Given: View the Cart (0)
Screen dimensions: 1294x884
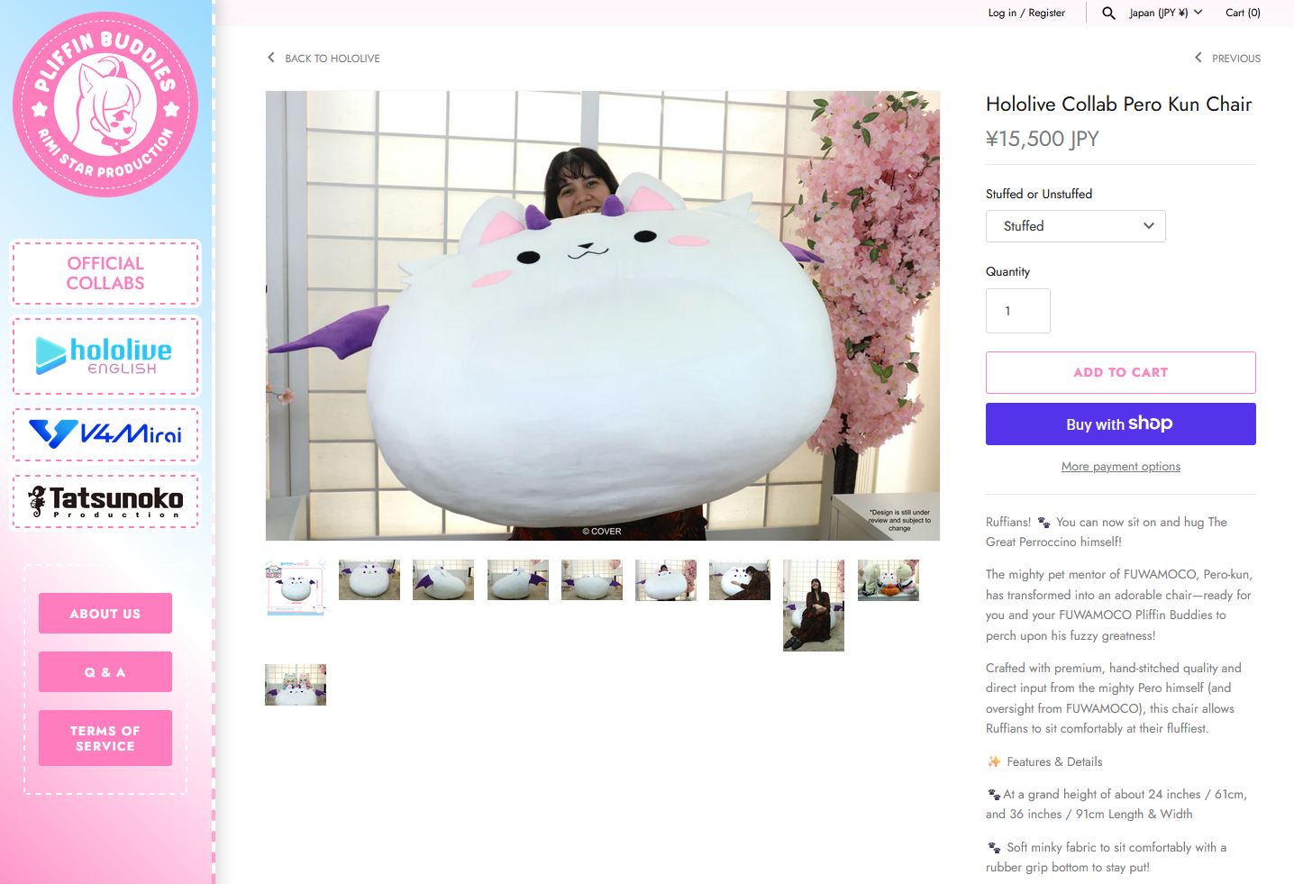Looking at the screenshot, I should click(x=1243, y=13).
